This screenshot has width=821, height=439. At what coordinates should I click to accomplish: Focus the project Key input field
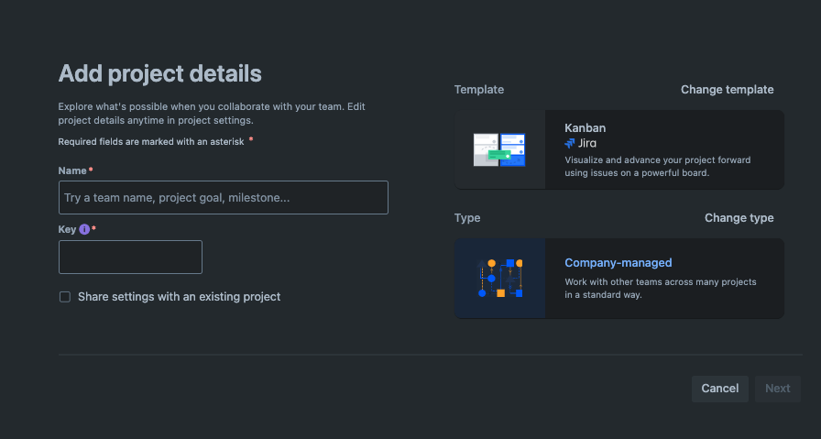(x=130, y=258)
